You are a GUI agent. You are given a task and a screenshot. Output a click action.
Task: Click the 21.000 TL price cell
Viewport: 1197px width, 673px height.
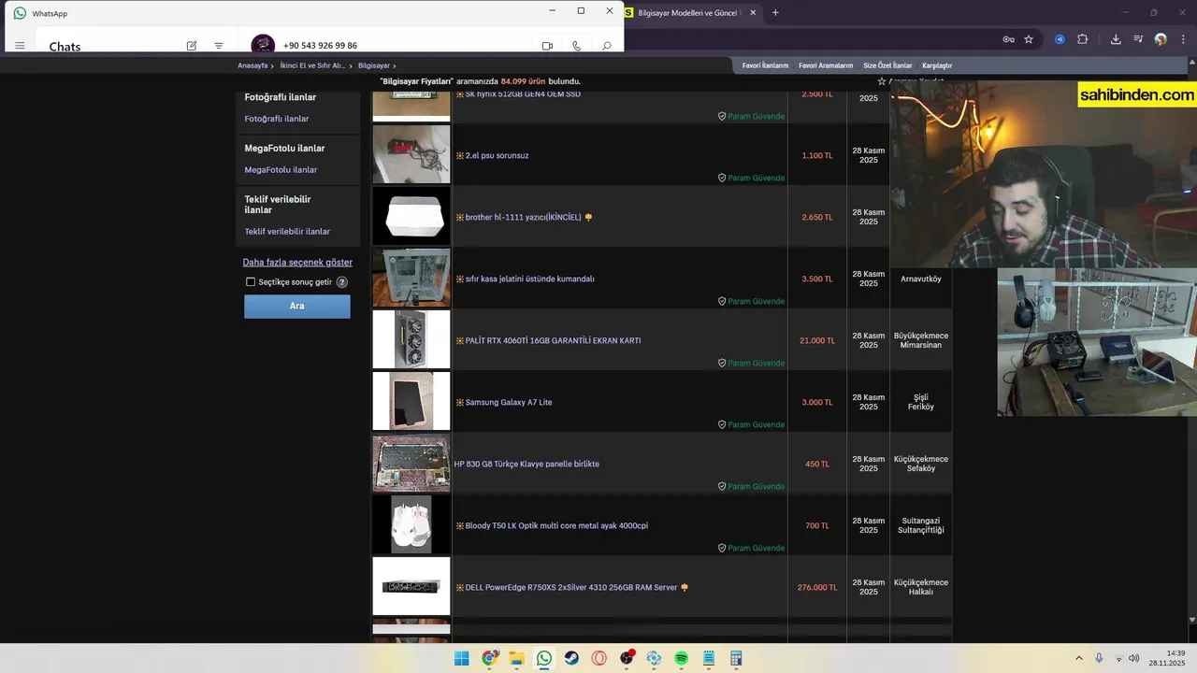click(x=817, y=340)
